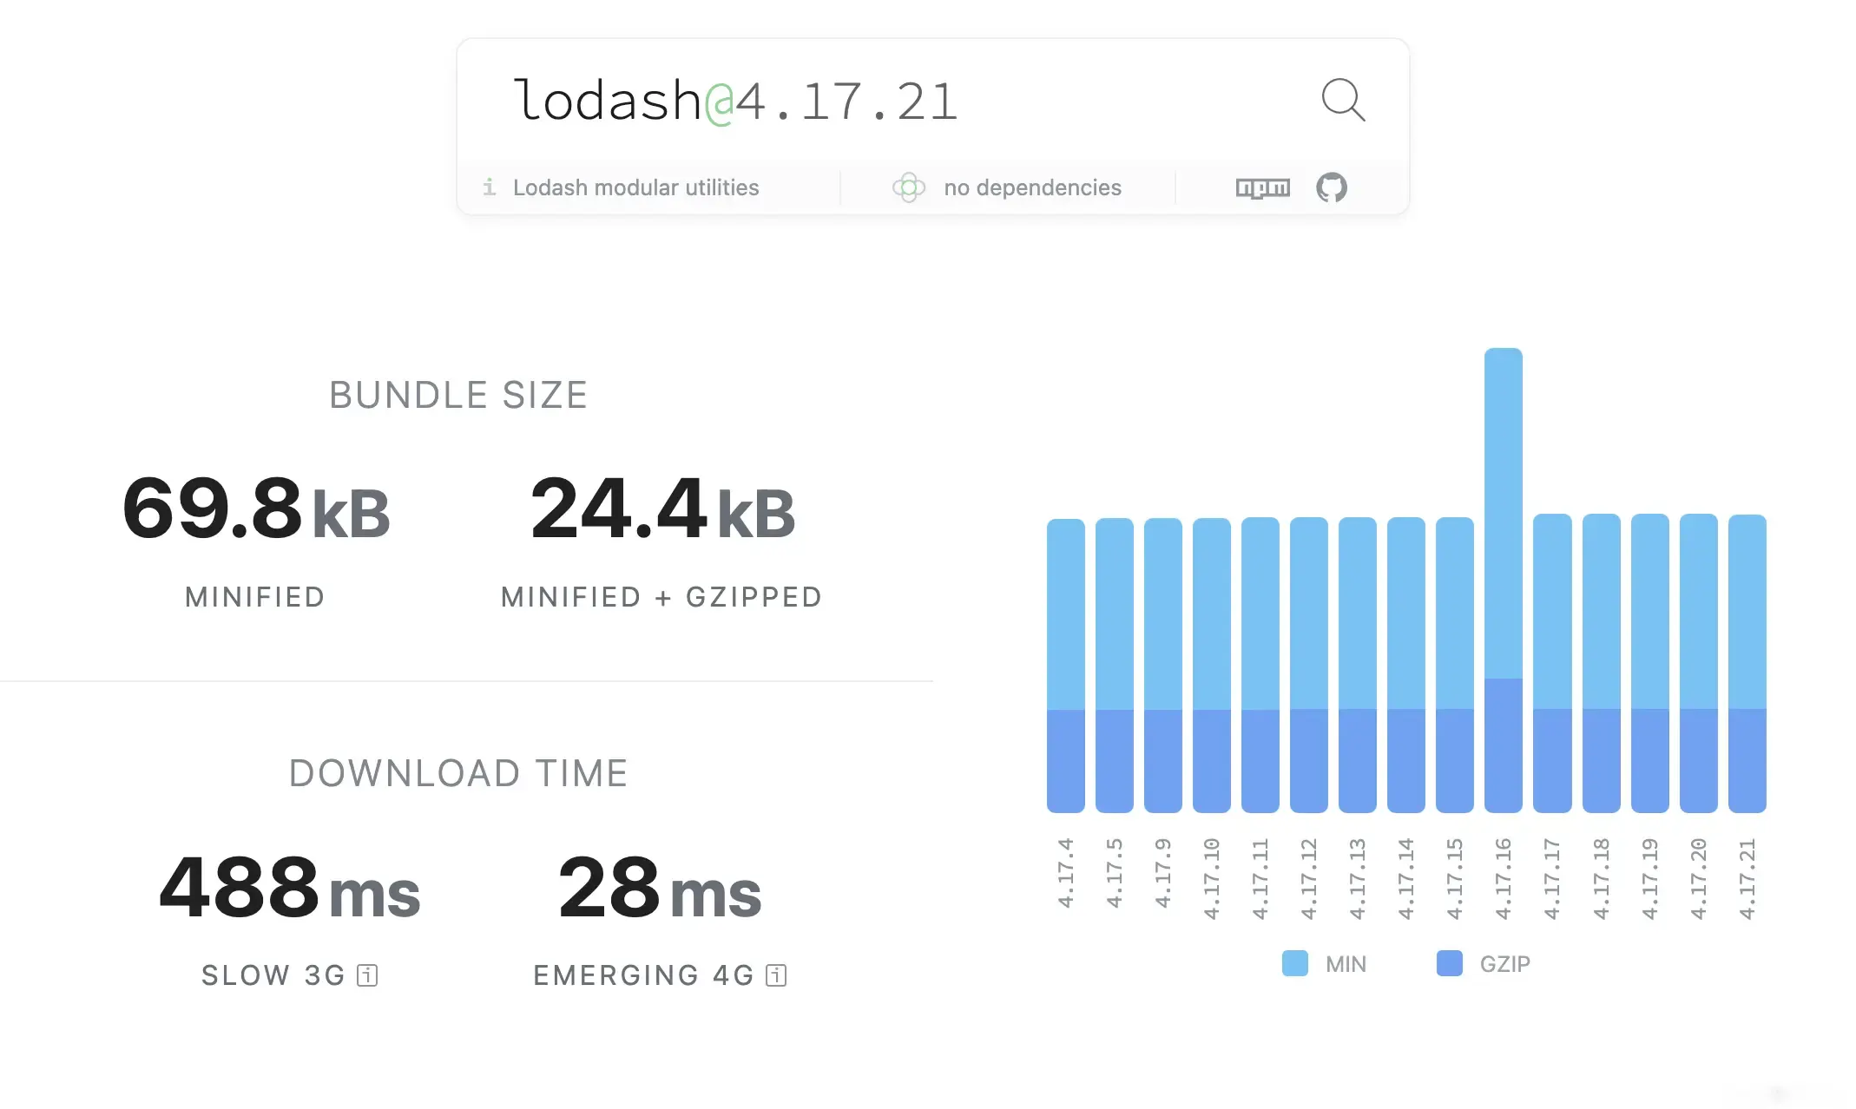Click the BUNDLE SIZE heading
Screen dimensions: 1856x1109
458,395
